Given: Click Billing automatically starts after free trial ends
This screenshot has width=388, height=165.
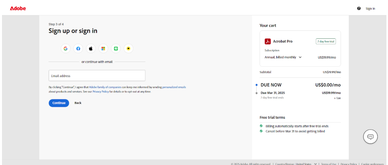Looking at the screenshot, I should 297,126.
